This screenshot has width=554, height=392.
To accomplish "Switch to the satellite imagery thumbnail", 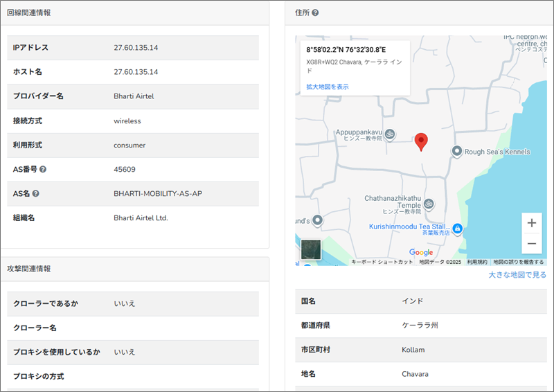I will [x=311, y=249].
